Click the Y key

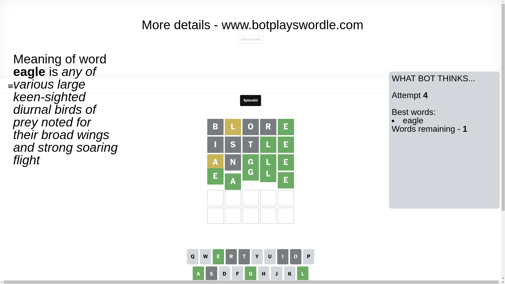[x=257, y=257]
